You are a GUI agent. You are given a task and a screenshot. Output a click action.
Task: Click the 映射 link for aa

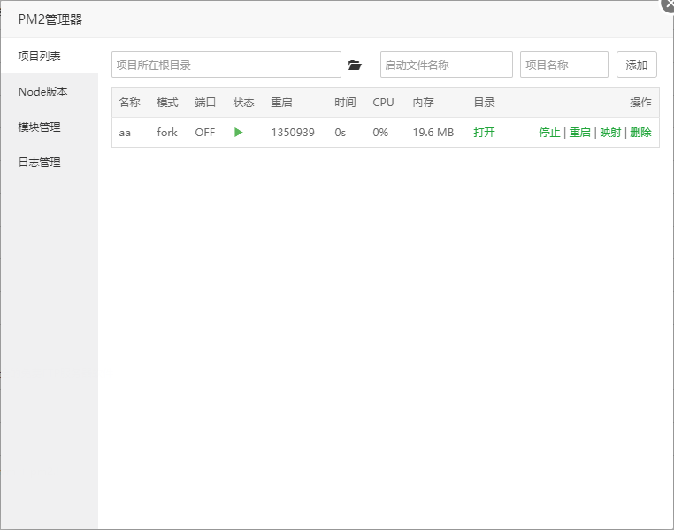(610, 133)
